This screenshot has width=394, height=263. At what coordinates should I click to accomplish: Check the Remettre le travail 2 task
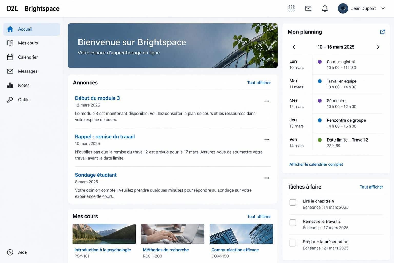pos(293,223)
